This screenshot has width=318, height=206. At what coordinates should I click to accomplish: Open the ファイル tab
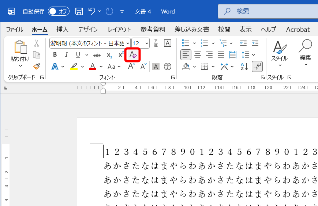point(14,30)
